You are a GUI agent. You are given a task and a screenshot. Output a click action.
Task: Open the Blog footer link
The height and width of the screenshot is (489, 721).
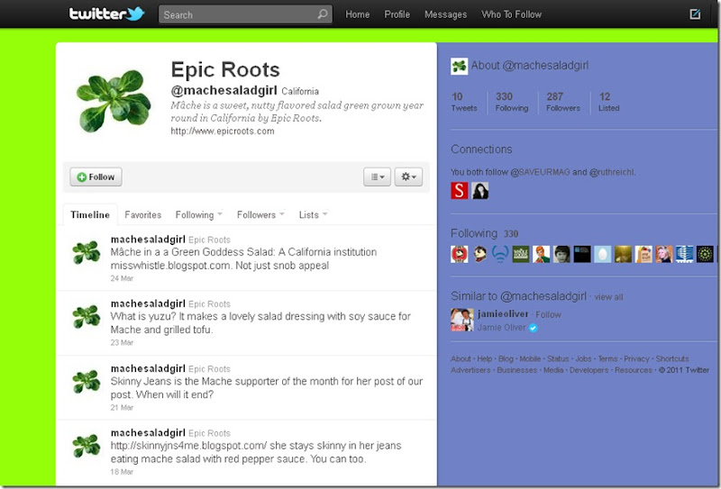(x=506, y=358)
